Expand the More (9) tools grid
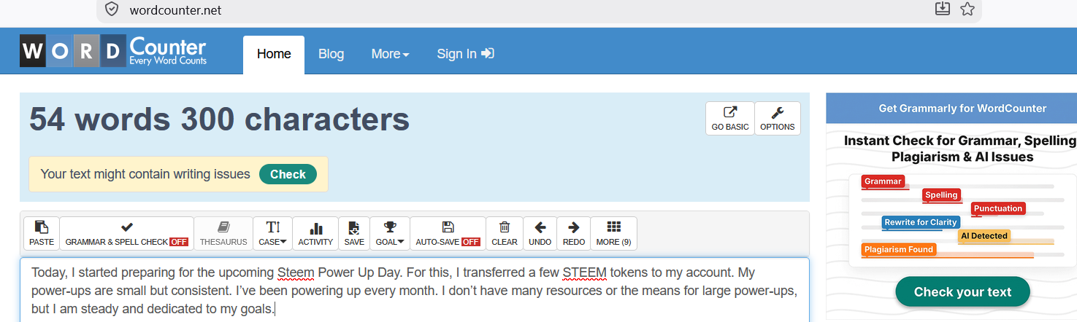1077x322 pixels. coord(614,233)
